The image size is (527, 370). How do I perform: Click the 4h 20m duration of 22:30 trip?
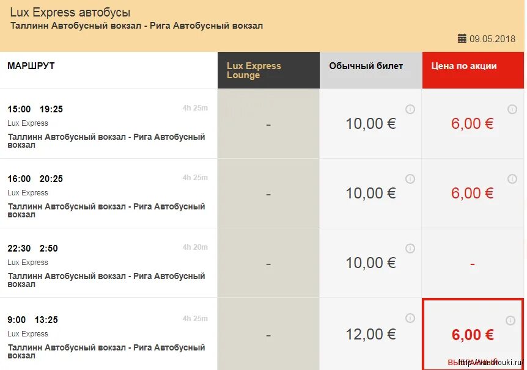195,247
